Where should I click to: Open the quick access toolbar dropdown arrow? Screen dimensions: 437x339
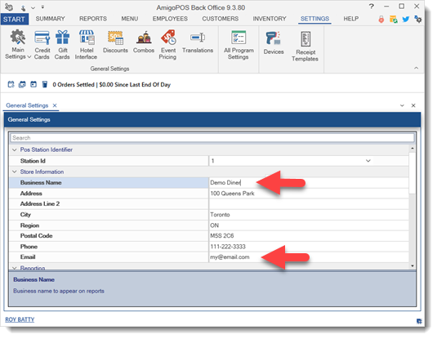pos(42,7)
